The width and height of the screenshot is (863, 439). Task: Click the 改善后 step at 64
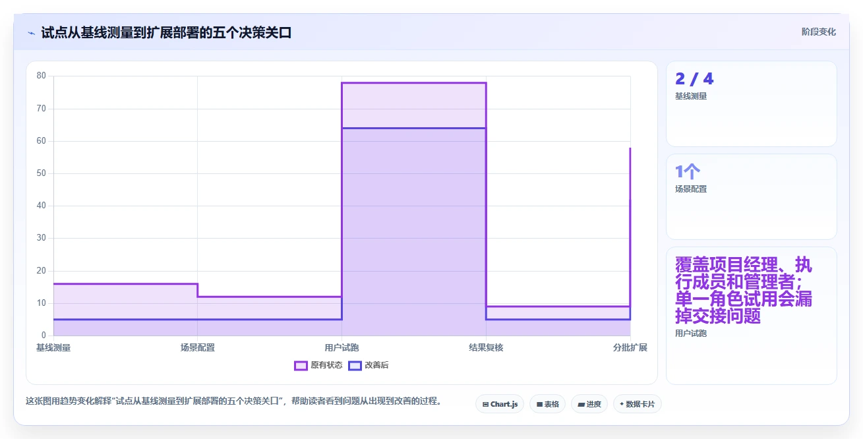pyautogui.click(x=414, y=128)
